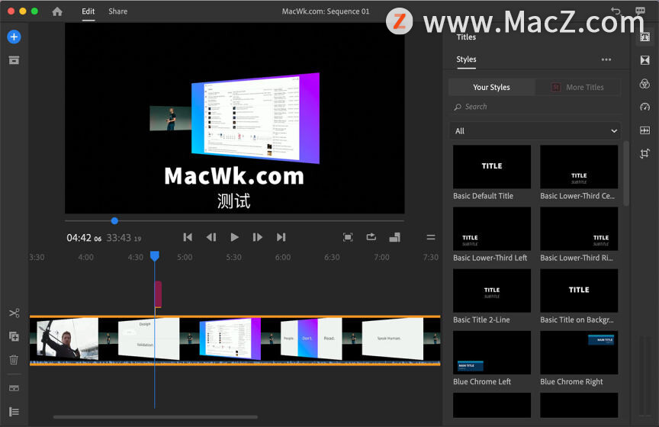Viewport: 659px width, 427px height.
Task: Play the sequence
Action: click(234, 237)
